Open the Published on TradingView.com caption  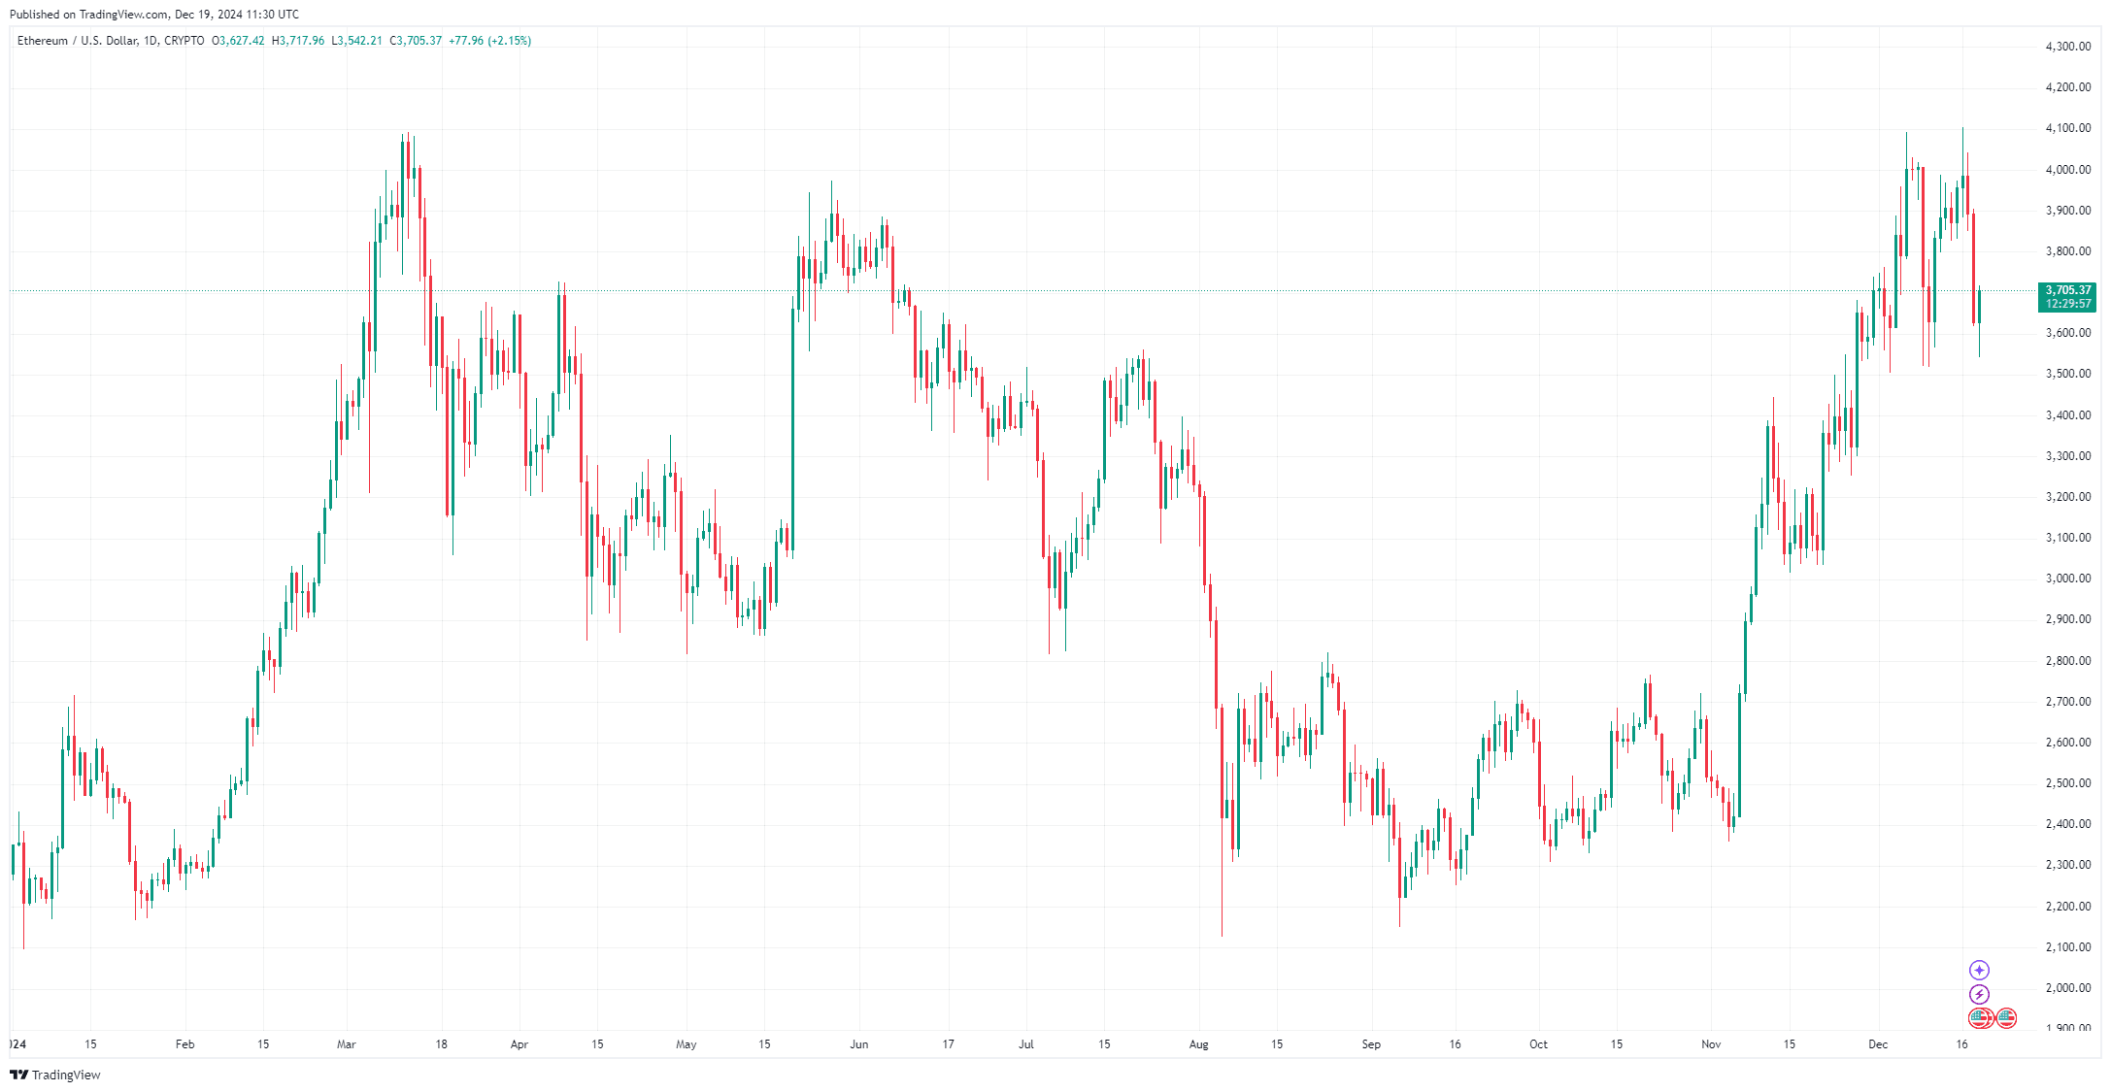[154, 15]
